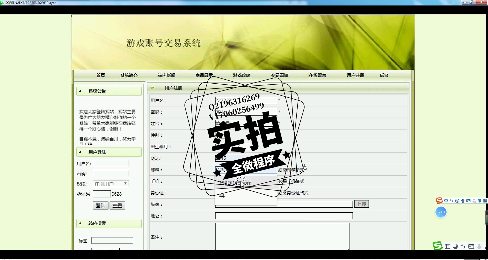The height and width of the screenshot is (260, 488).
Task: Collapse the 系统公告 panel triangle
Action: pos(80,91)
